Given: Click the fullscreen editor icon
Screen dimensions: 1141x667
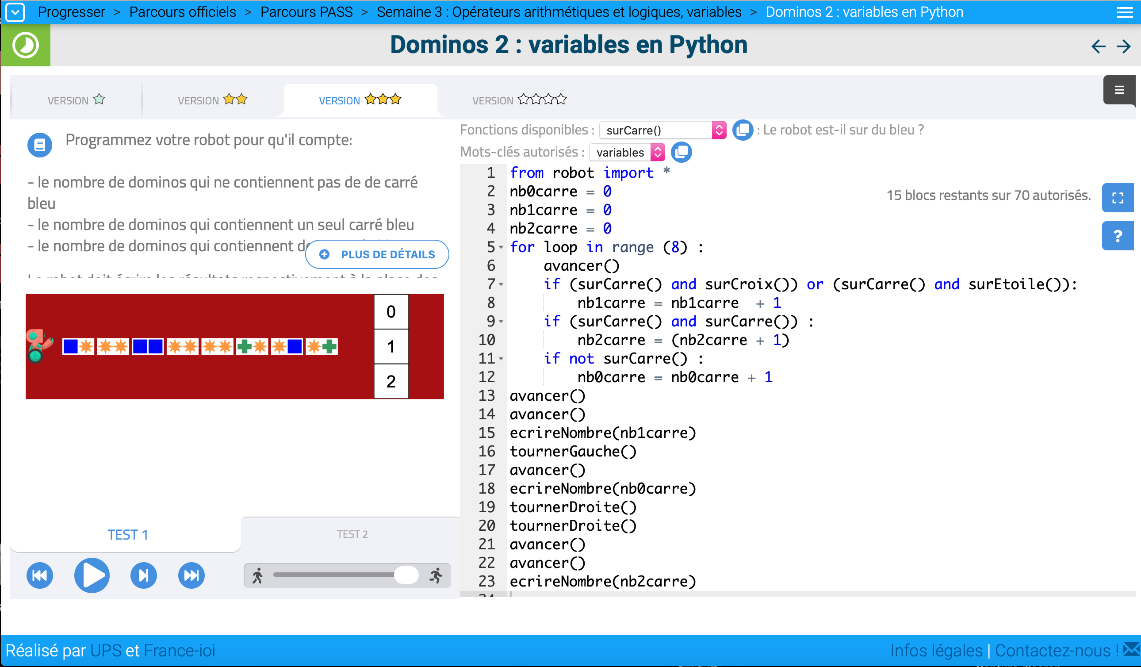Looking at the screenshot, I should (x=1117, y=198).
